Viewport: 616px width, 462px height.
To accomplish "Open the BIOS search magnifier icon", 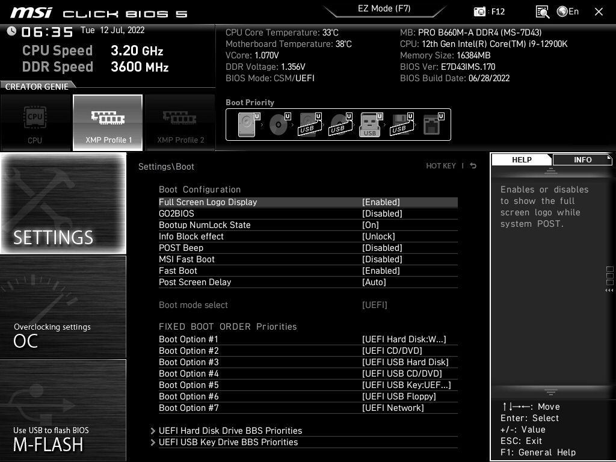I will [542, 12].
